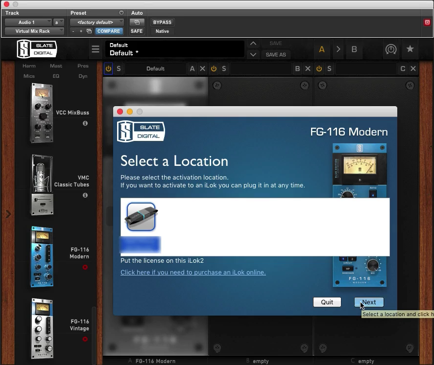Toggle power for rack slot A
Screen dimensions: 434x365
click(x=108, y=68)
